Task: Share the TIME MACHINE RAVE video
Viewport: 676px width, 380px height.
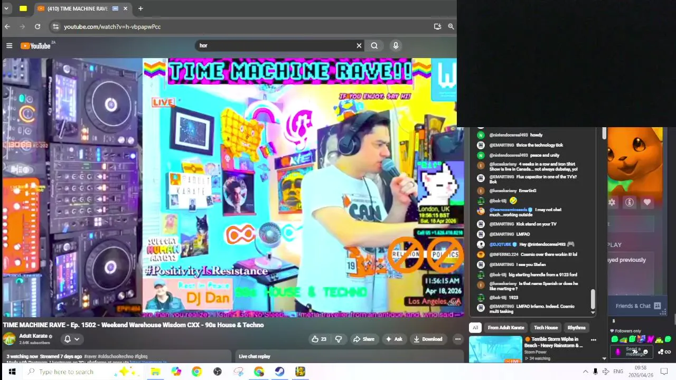Action: pyautogui.click(x=364, y=339)
